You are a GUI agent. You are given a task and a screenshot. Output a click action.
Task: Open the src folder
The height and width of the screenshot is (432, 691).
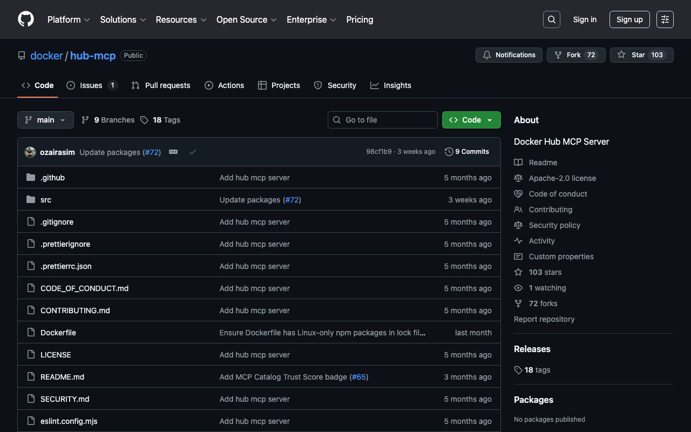pos(46,200)
